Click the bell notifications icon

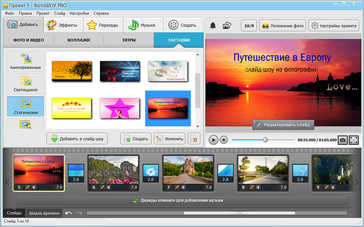coord(213,26)
